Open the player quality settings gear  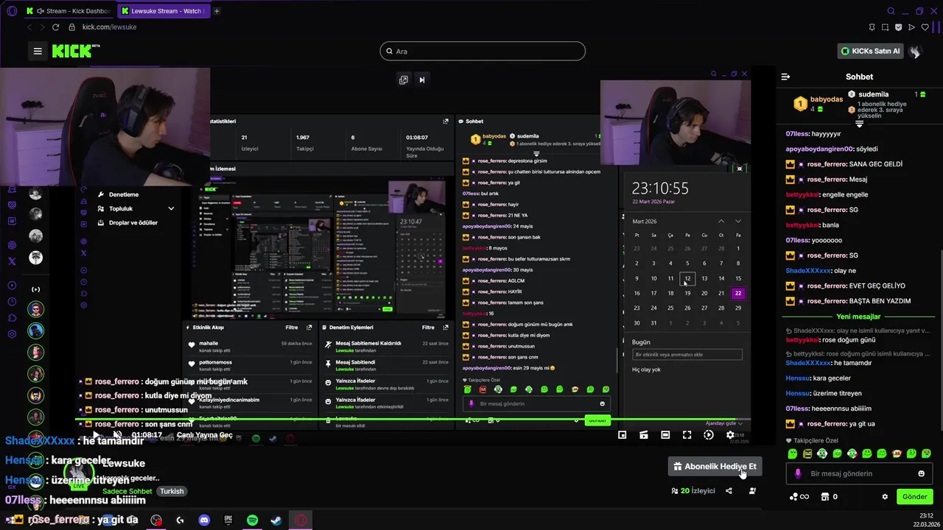pos(730,435)
